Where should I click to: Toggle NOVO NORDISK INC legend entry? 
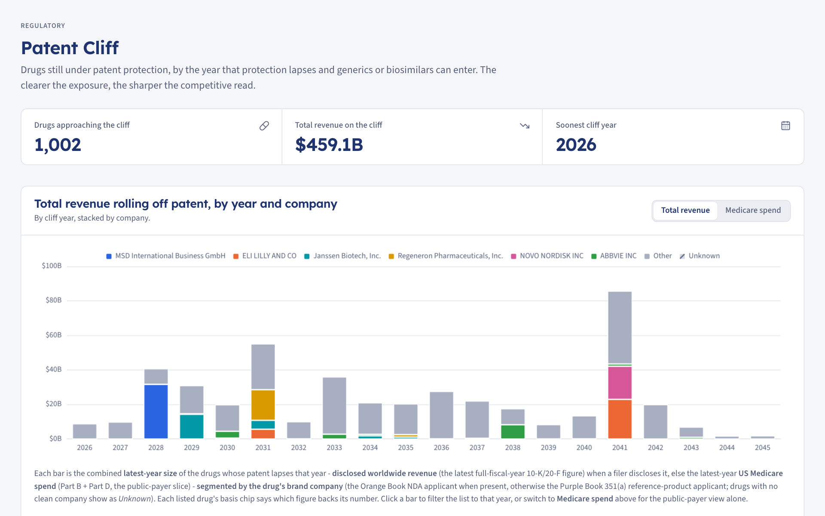(547, 256)
